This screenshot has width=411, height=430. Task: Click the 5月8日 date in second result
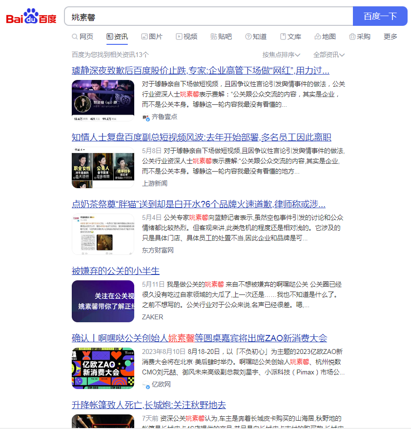tap(151, 151)
